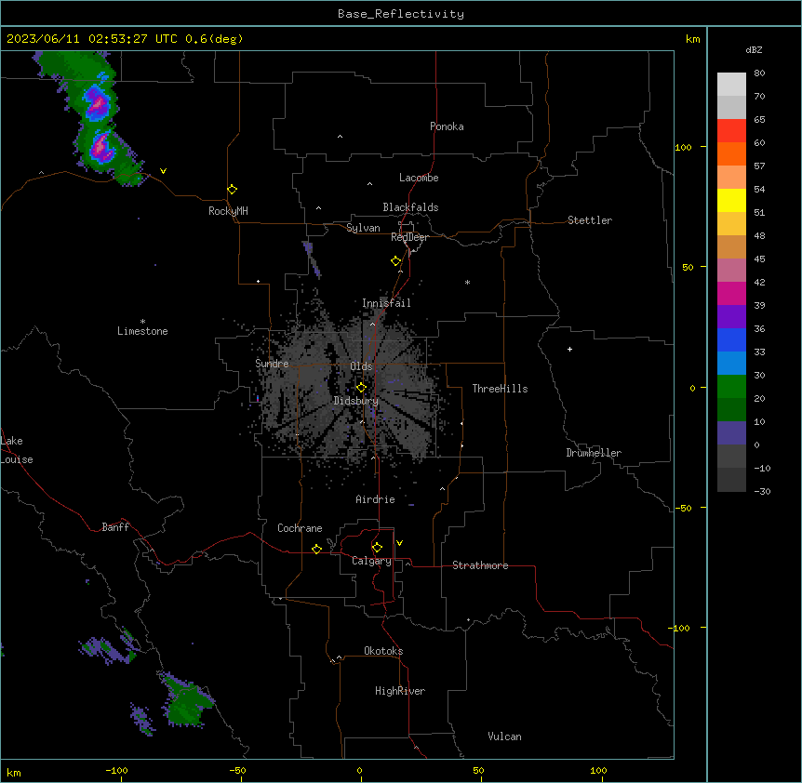802x783 pixels.
Task: Click the Stettler city label
Action: tap(590, 220)
